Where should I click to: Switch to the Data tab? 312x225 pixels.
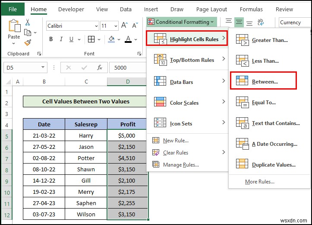click(126, 10)
